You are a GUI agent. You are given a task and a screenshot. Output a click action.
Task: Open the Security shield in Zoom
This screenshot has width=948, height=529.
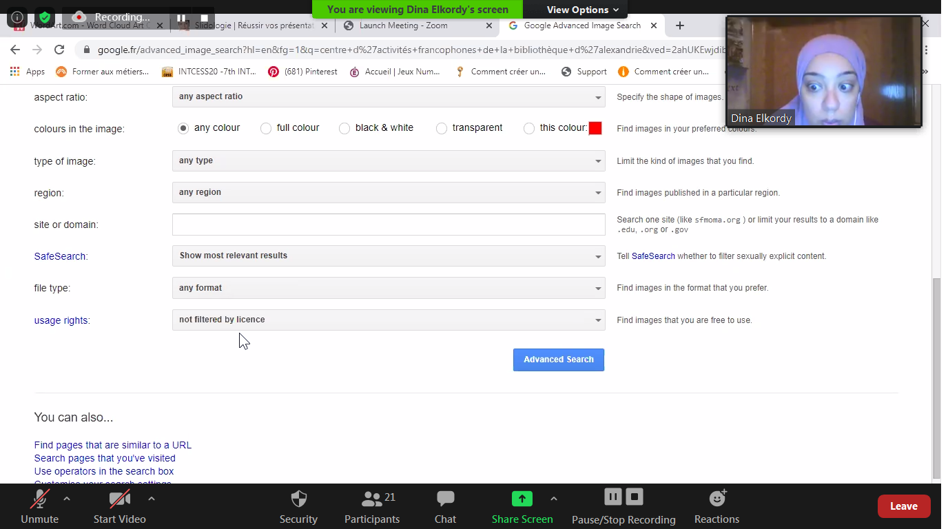pyautogui.click(x=298, y=499)
